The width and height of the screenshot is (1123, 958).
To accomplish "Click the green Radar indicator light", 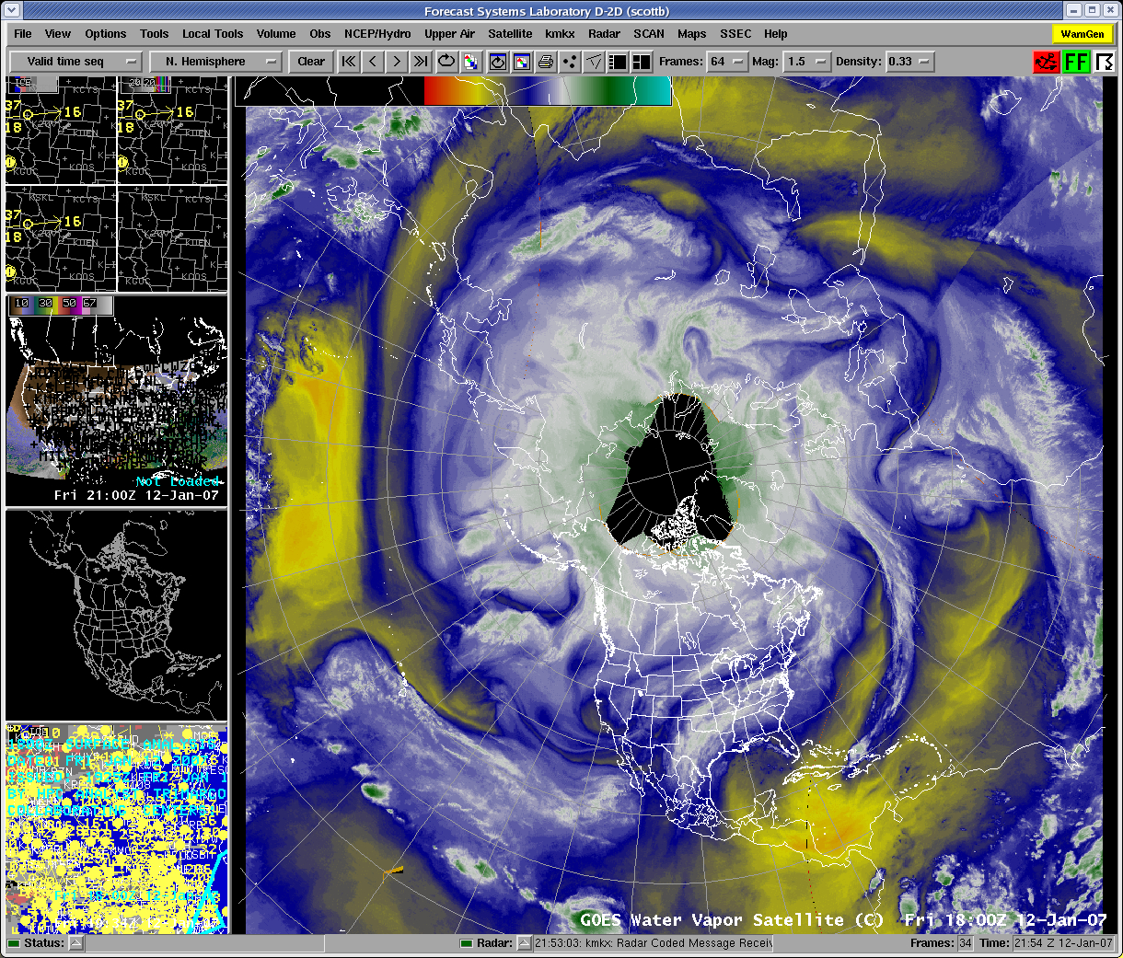I will click(467, 943).
